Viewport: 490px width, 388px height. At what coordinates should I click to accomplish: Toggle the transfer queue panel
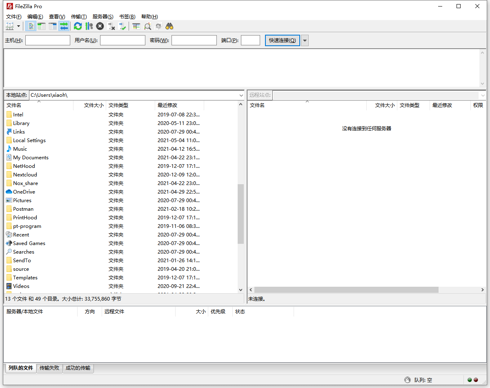tap(64, 26)
